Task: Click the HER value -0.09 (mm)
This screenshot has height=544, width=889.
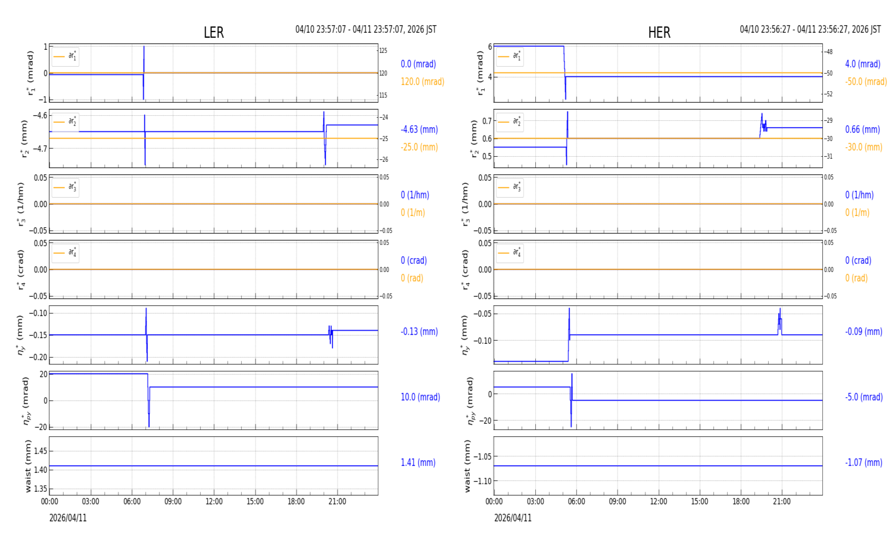Action: click(x=864, y=332)
